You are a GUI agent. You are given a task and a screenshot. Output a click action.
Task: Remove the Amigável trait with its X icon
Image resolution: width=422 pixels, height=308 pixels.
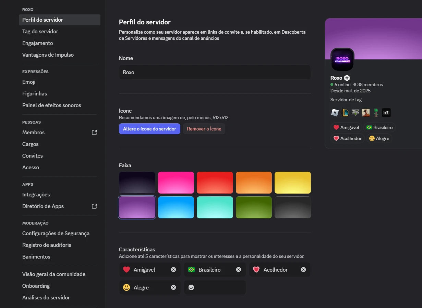173,270
